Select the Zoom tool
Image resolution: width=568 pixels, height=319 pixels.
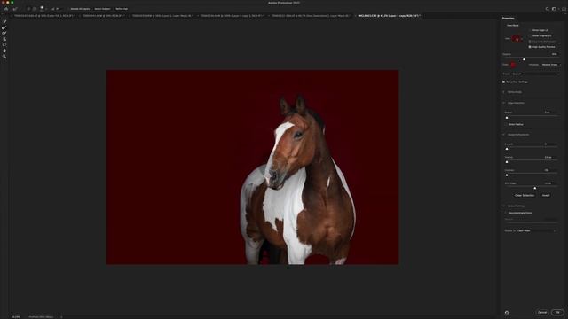pyautogui.click(x=4, y=57)
